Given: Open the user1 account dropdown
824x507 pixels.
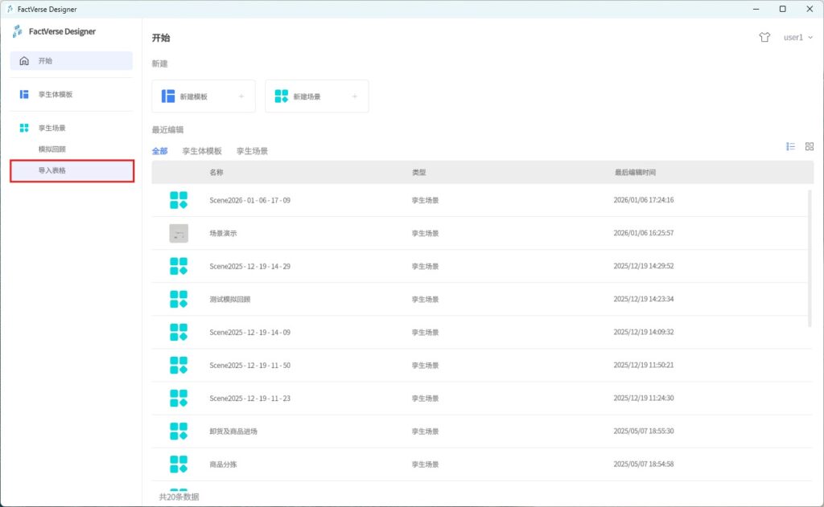Looking at the screenshot, I should click(x=798, y=37).
